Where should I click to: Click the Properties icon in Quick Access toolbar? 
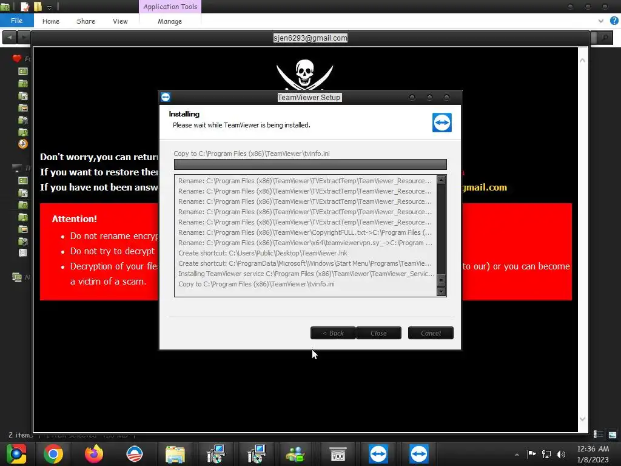point(25,6)
